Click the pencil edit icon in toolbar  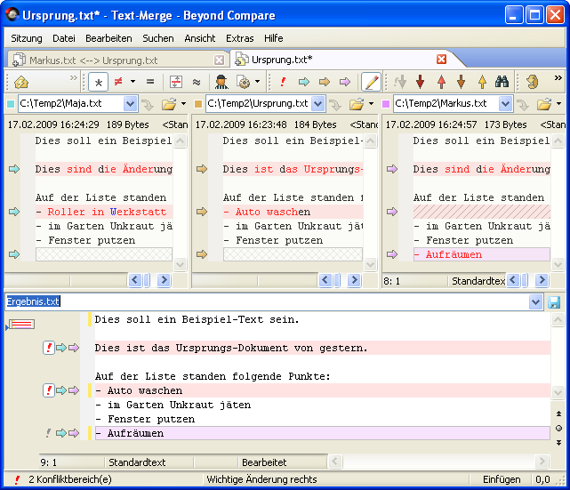click(371, 82)
